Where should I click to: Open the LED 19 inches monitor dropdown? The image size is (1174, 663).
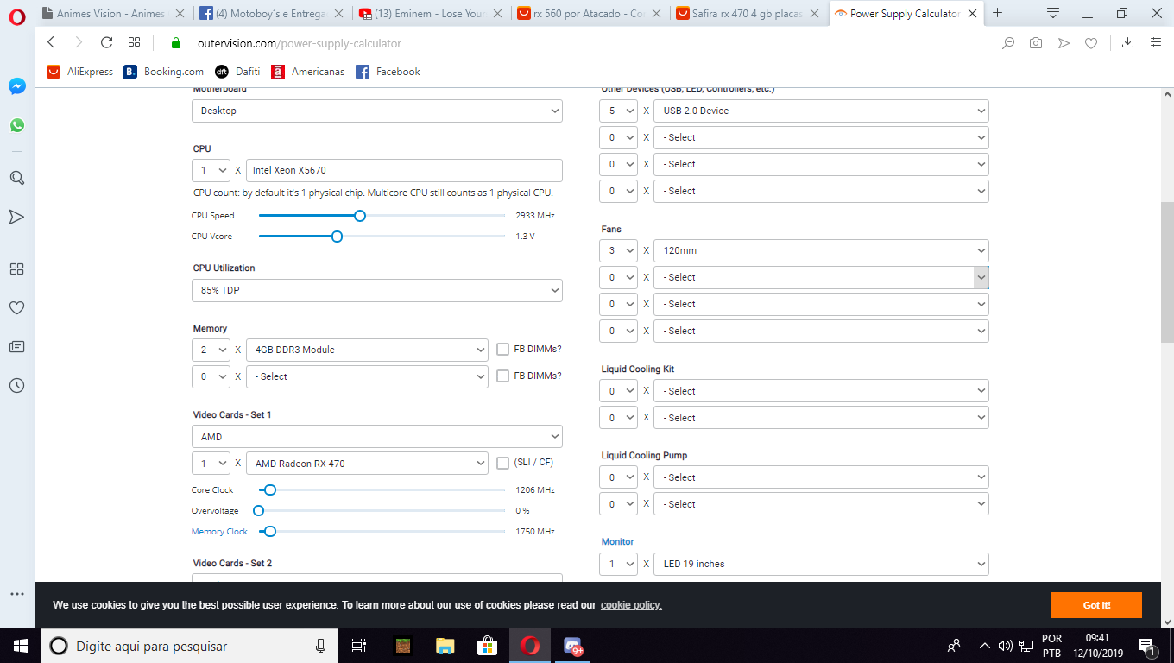tap(821, 564)
